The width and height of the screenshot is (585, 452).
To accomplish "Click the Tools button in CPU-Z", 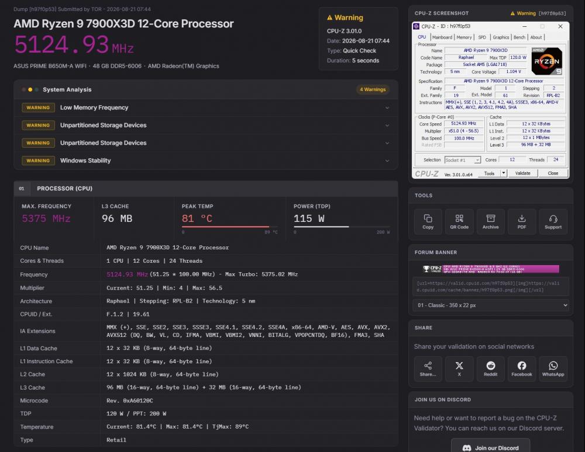I will click(x=488, y=173).
